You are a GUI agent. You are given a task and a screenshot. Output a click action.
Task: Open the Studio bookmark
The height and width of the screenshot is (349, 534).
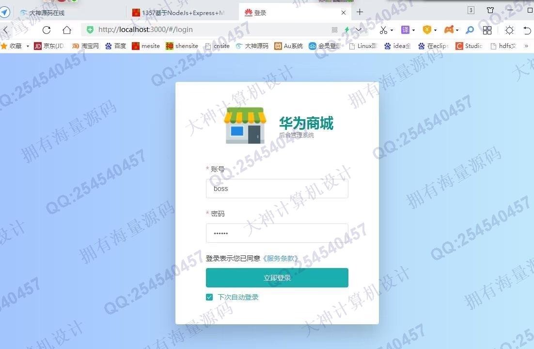coord(469,46)
